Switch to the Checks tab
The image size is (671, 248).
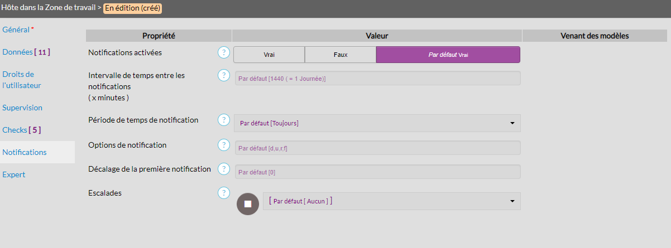click(x=21, y=130)
